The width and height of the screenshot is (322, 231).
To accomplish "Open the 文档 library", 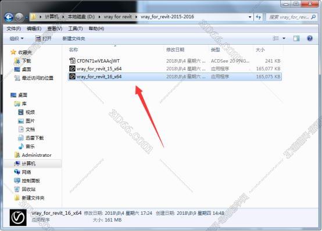I will (30, 129).
